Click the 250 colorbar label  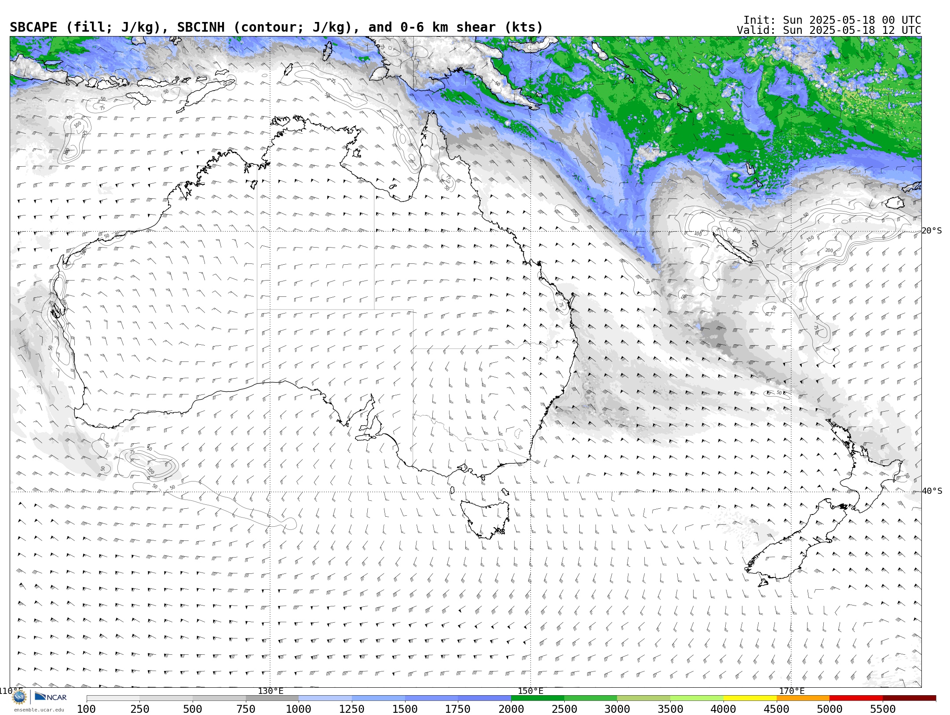[x=140, y=709]
